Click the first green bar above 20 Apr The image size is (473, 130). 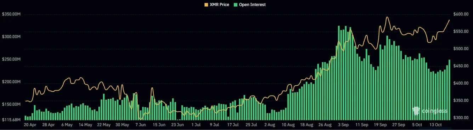click(x=25, y=118)
